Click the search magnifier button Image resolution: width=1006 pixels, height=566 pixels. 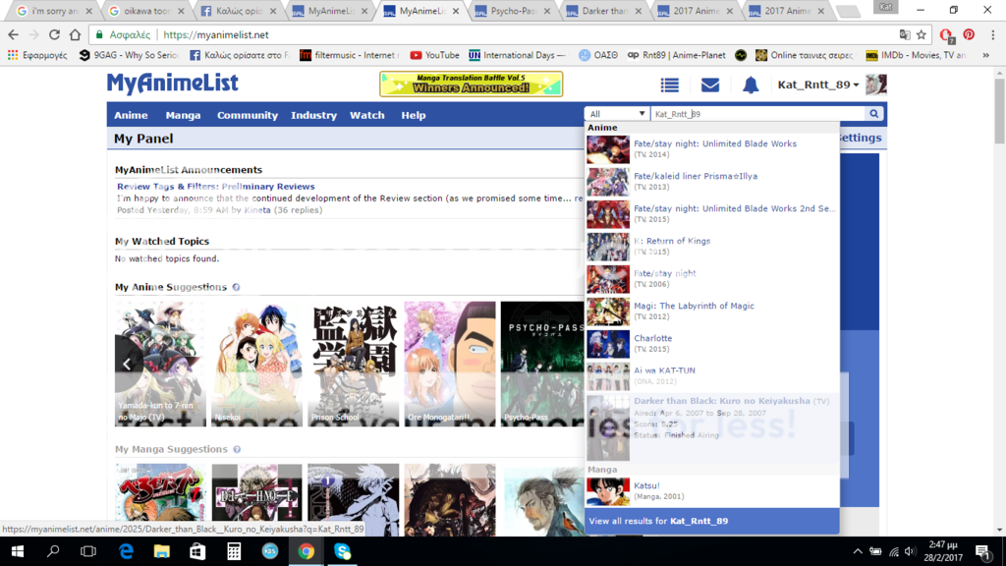point(873,114)
